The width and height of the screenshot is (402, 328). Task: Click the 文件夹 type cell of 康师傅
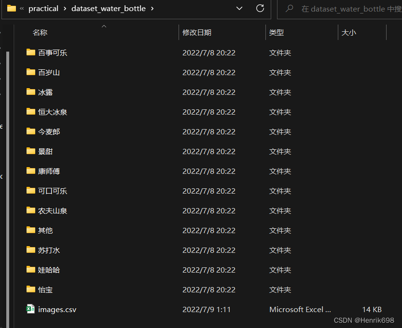coord(280,171)
